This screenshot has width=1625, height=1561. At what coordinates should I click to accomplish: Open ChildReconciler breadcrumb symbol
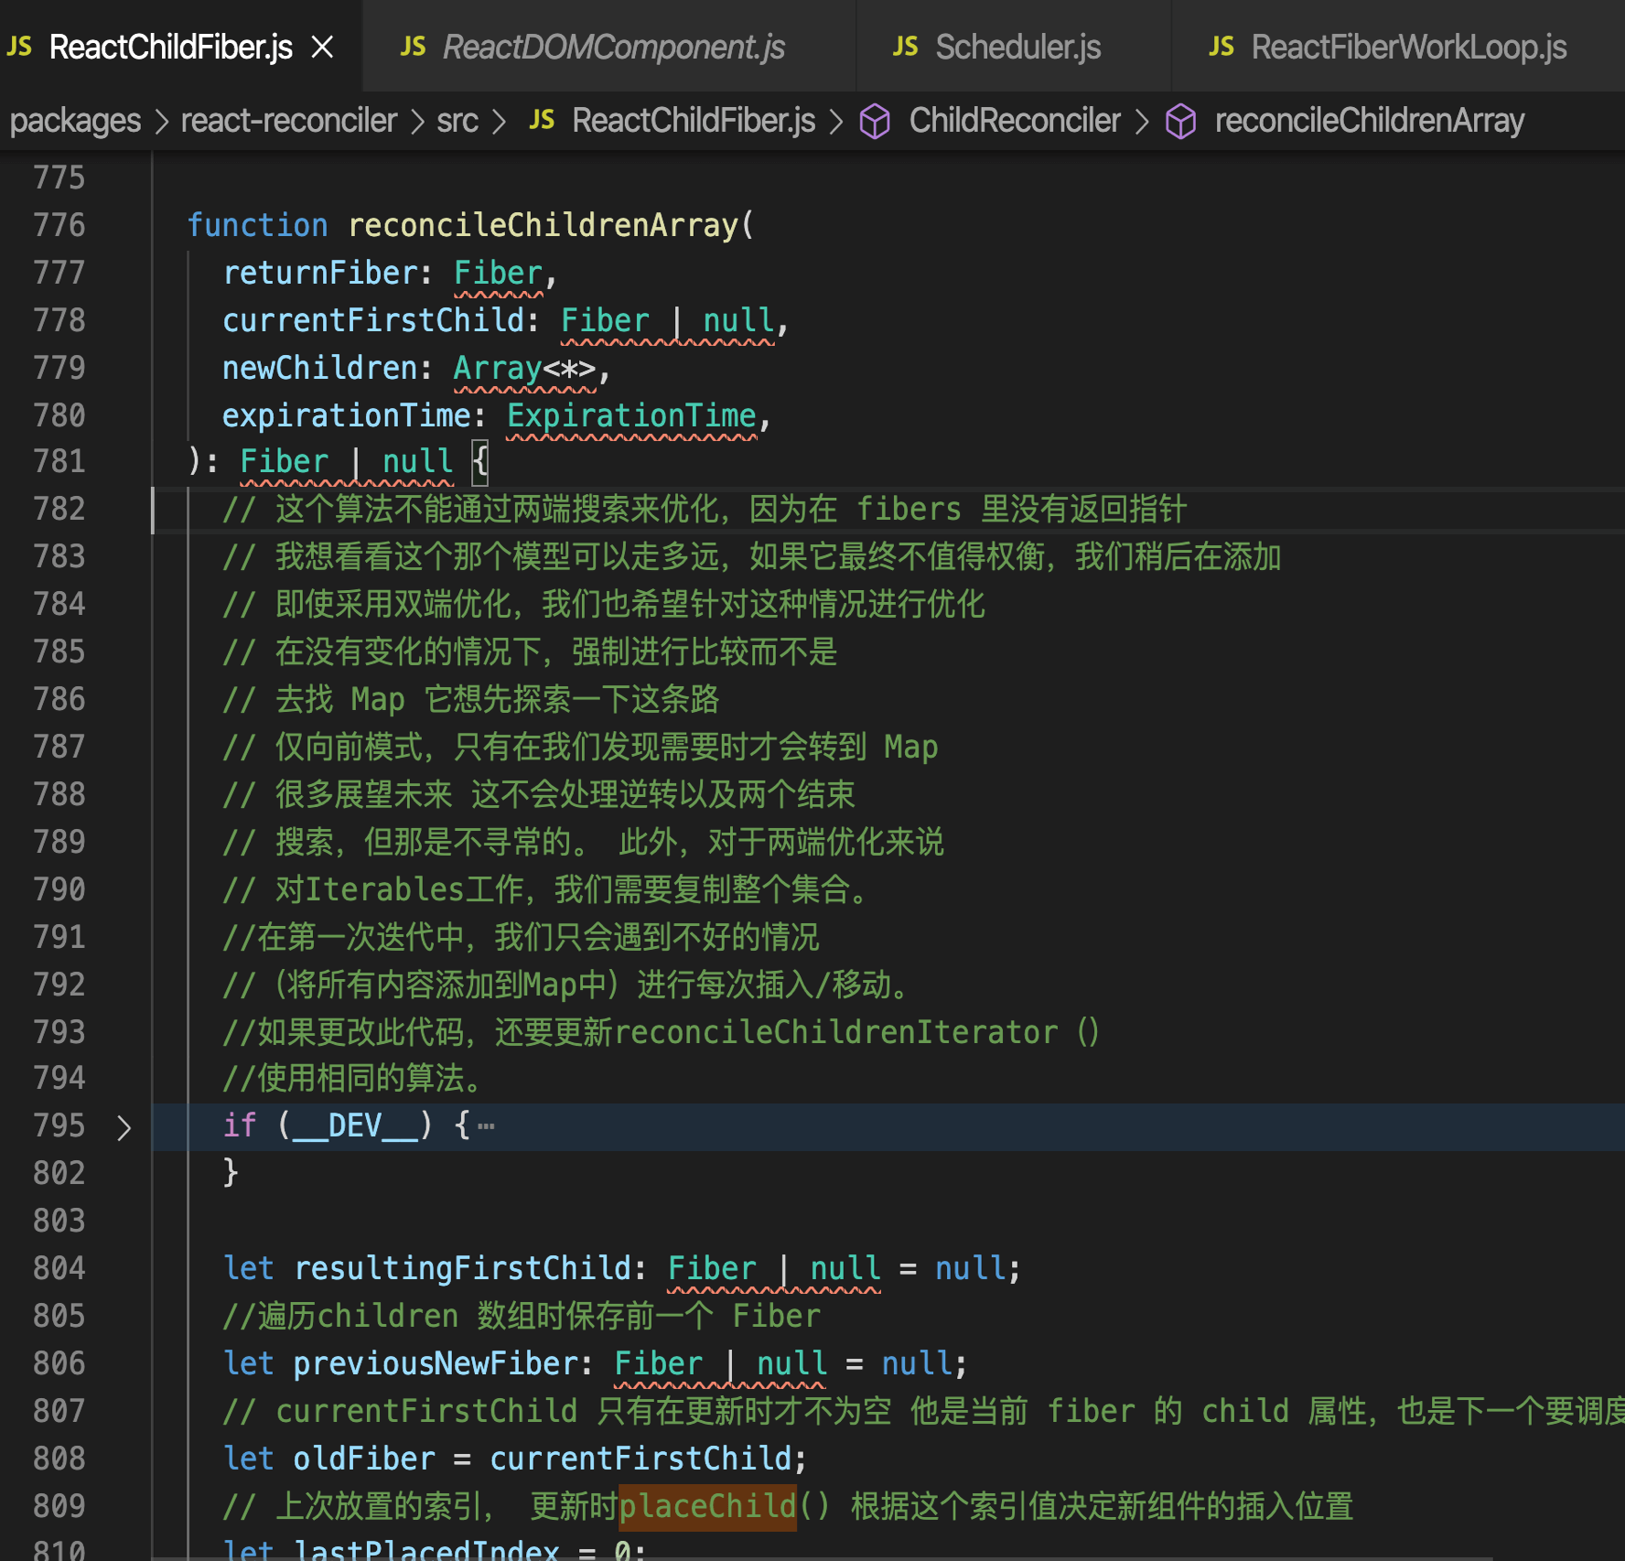click(x=1015, y=121)
